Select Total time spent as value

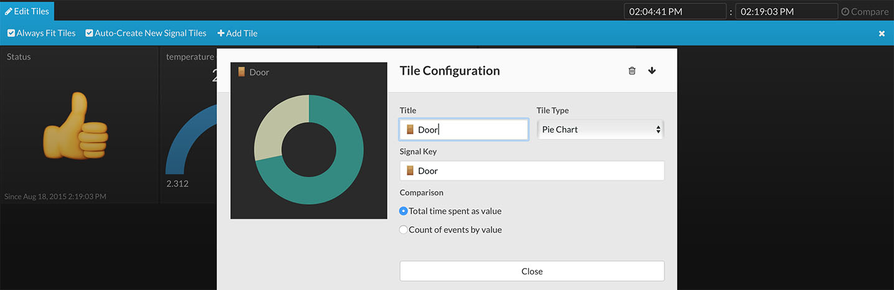tap(403, 211)
